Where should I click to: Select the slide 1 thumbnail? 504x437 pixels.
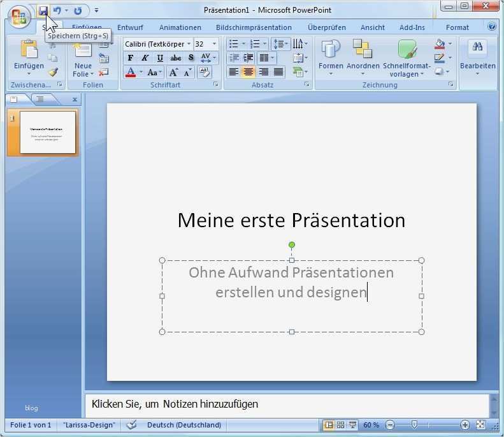(48, 132)
